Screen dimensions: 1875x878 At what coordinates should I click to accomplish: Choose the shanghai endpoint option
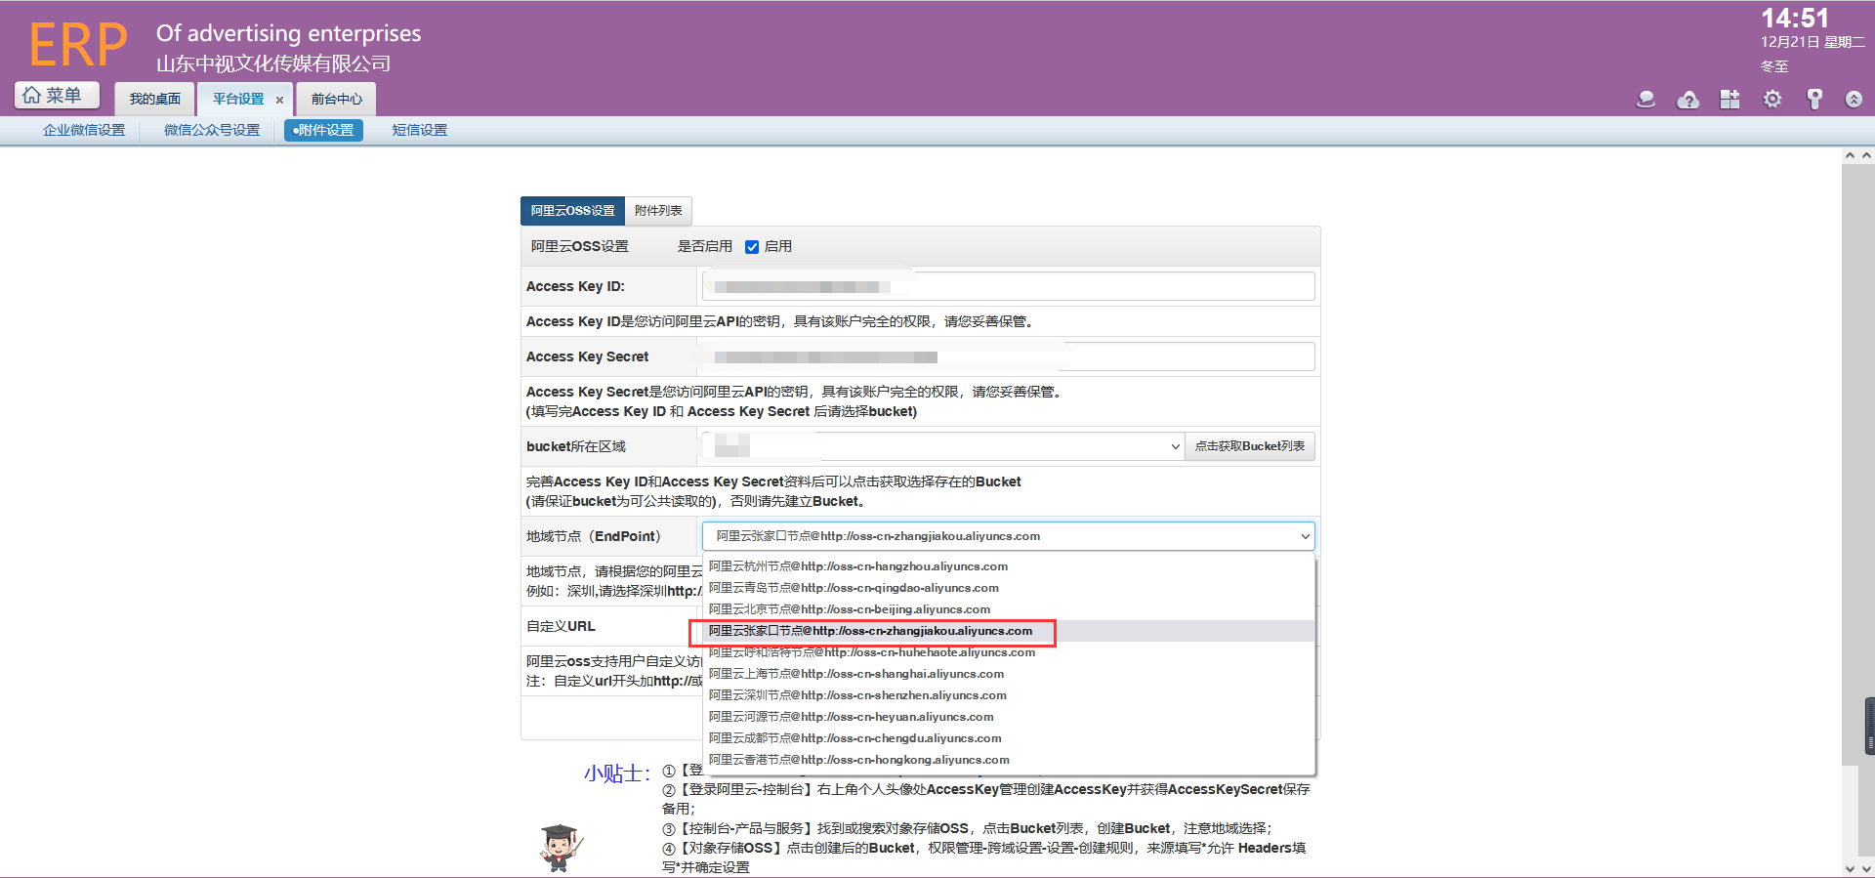point(1009,674)
